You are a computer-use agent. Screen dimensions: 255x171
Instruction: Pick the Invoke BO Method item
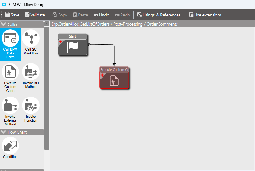coord(31,76)
